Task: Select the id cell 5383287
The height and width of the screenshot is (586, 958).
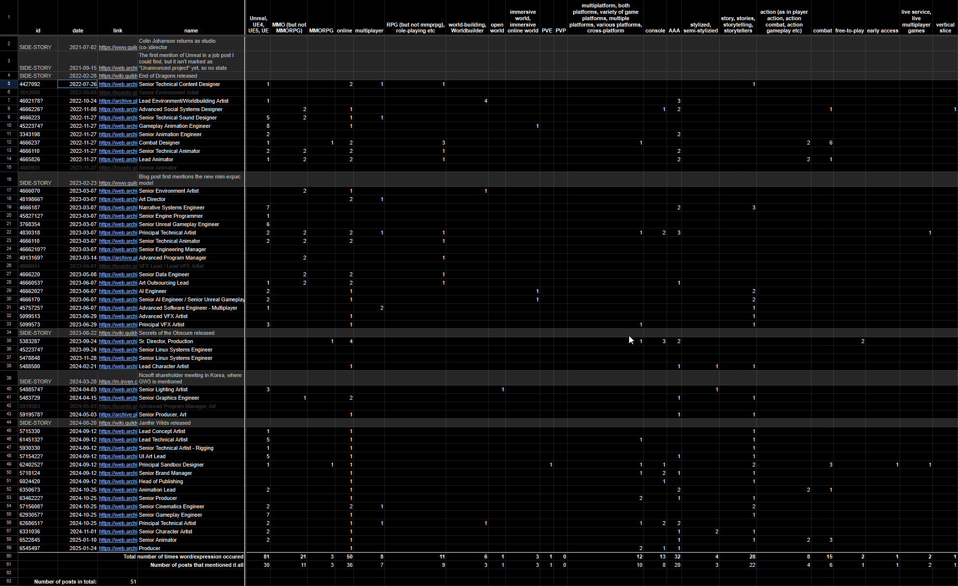Action: tap(38, 341)
